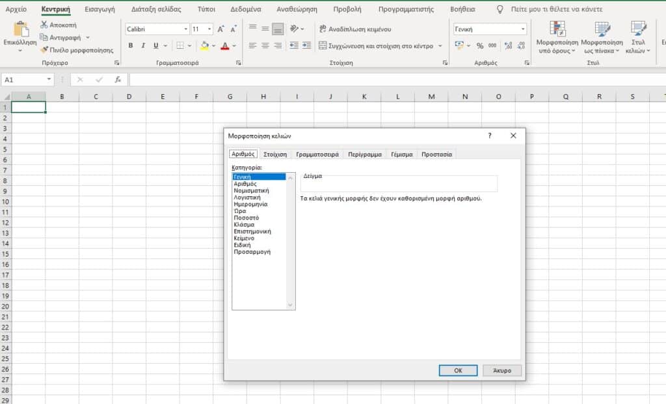Switch to the Εισαγωγή ribbon tab

(x=100, y=9)
